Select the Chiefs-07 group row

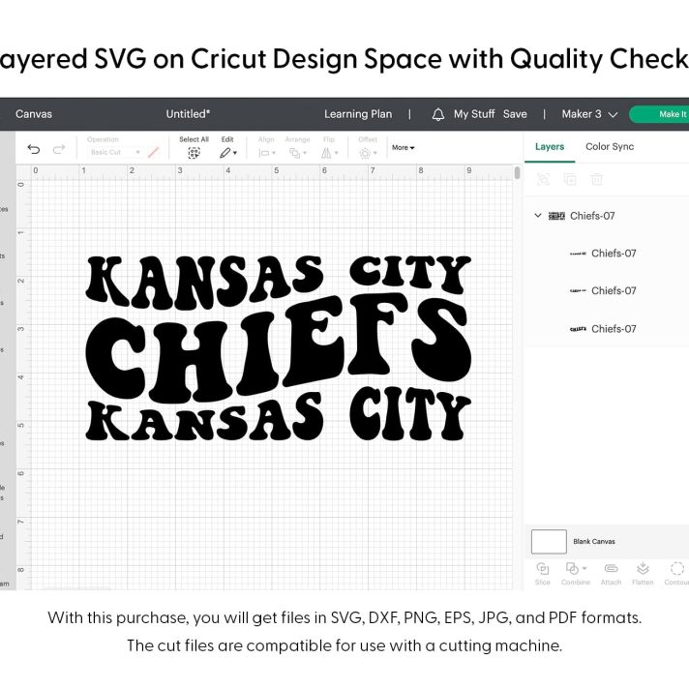pyautogui.click(x=607, y=216)
